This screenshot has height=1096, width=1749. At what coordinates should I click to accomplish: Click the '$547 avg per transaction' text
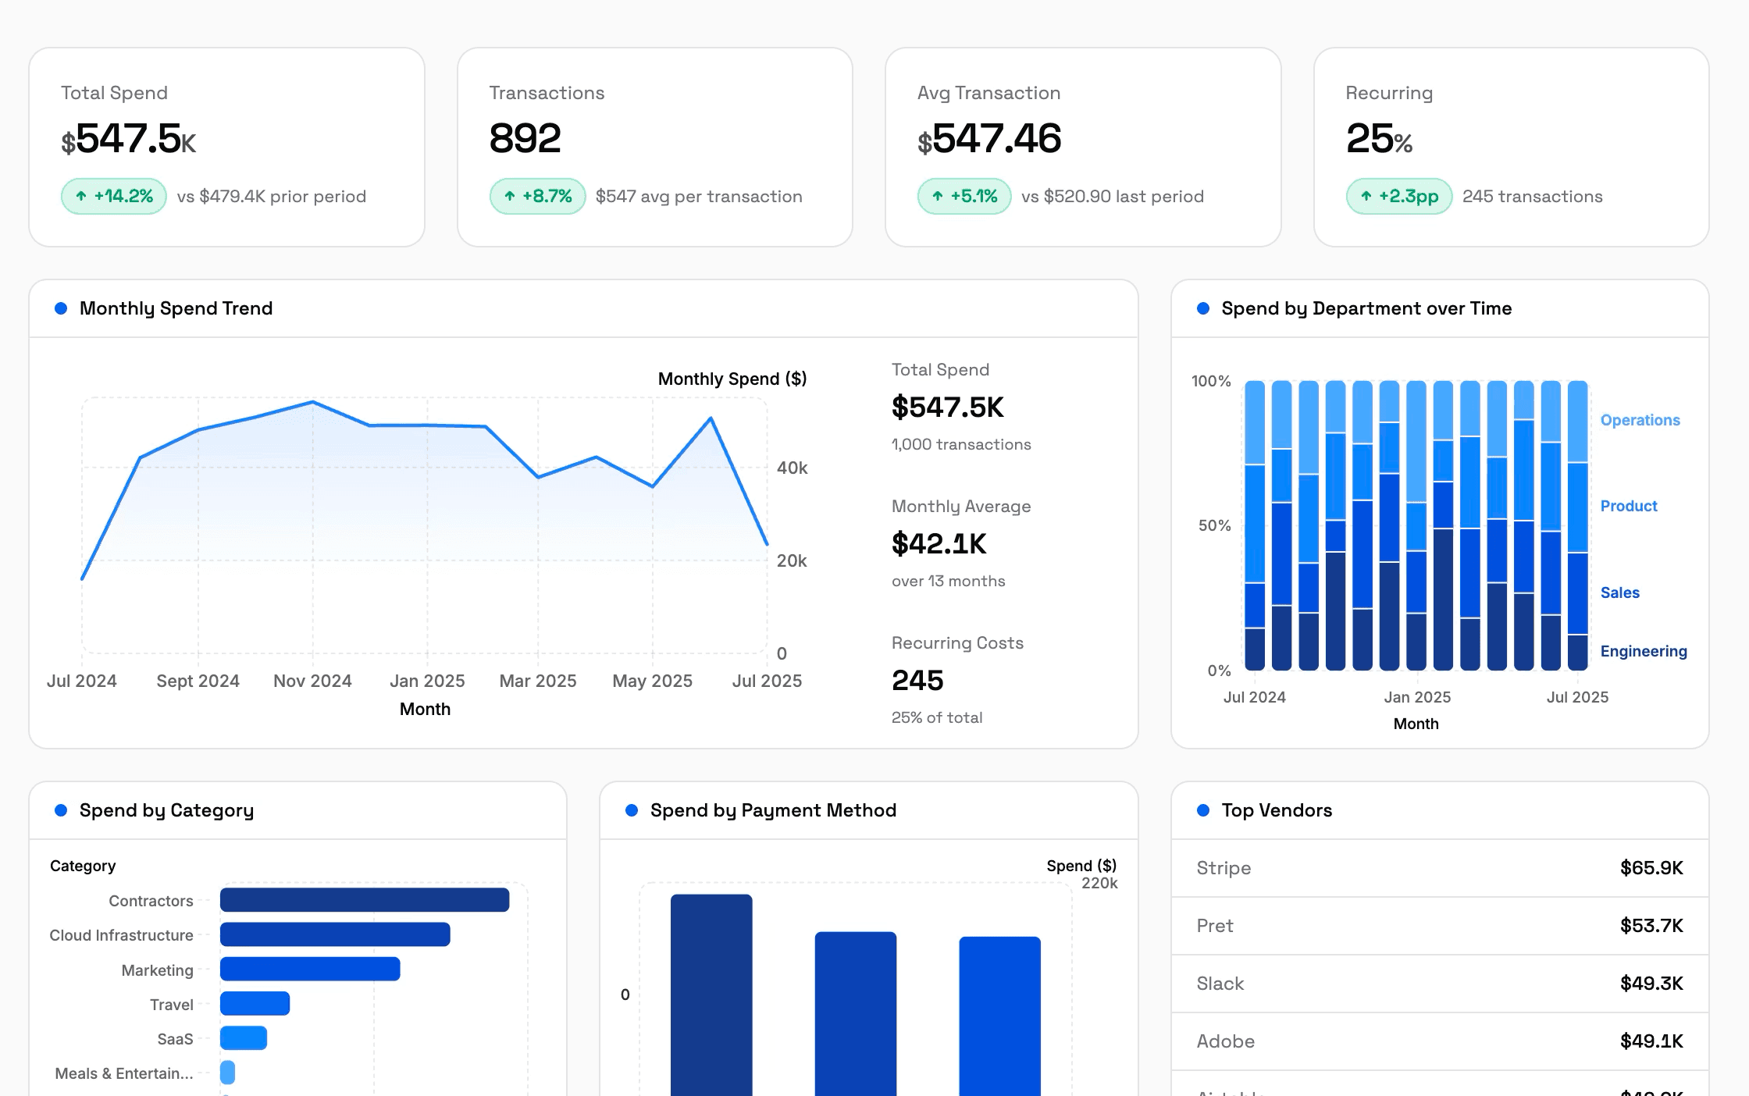click(699, 197)
